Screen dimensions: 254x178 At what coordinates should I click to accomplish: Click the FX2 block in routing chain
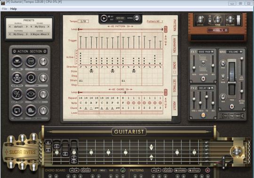(232, 116)
